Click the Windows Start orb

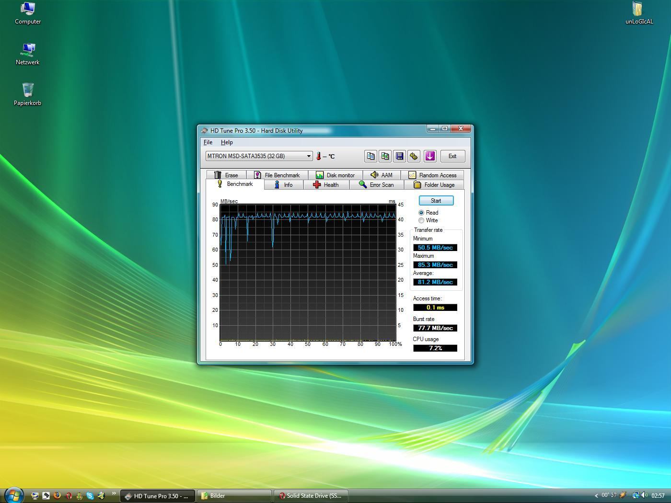tap(13, 495)
